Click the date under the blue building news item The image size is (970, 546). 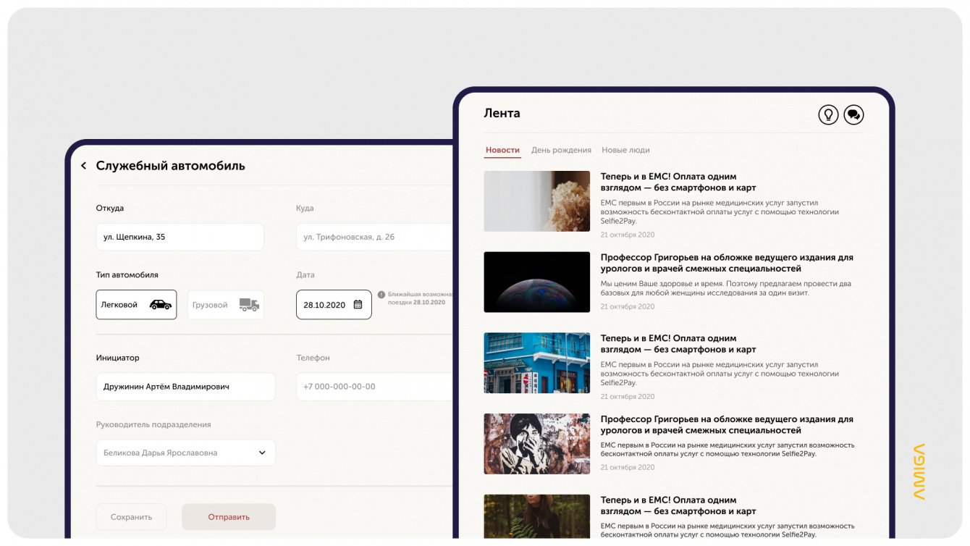628,396
